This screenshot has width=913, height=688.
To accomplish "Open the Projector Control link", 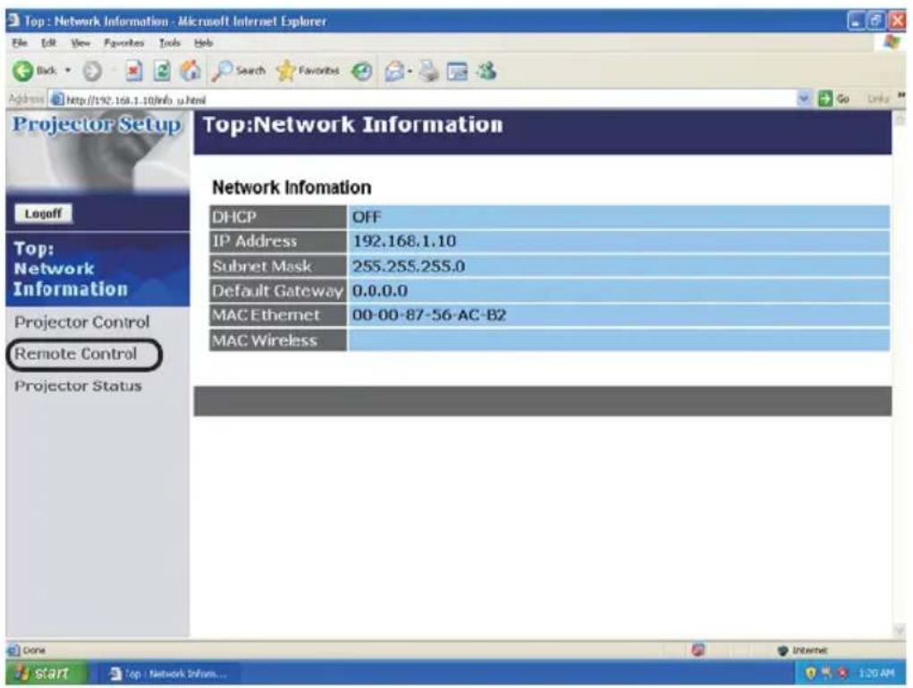I will (82, 322).
